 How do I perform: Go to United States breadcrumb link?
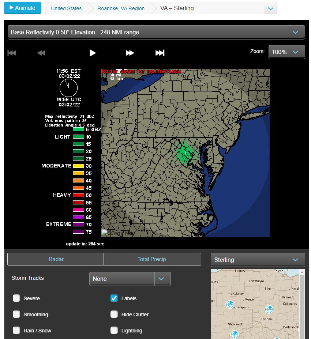(66, 8)
